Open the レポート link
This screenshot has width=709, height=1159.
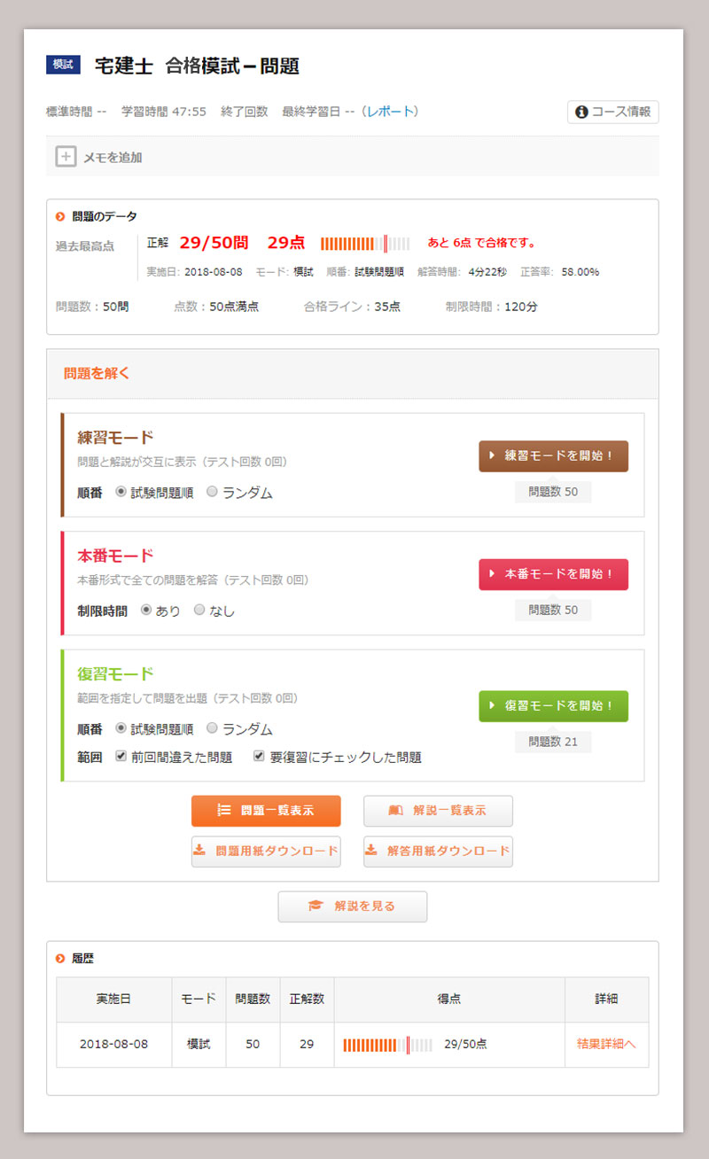tap(390, 112)
